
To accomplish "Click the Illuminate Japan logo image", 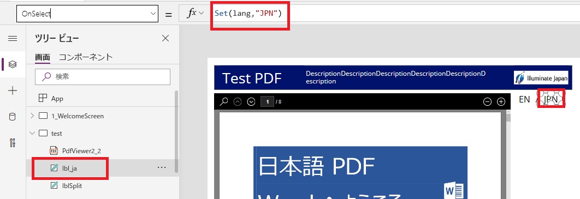I will pyautogui.click(x=541, y=77).
